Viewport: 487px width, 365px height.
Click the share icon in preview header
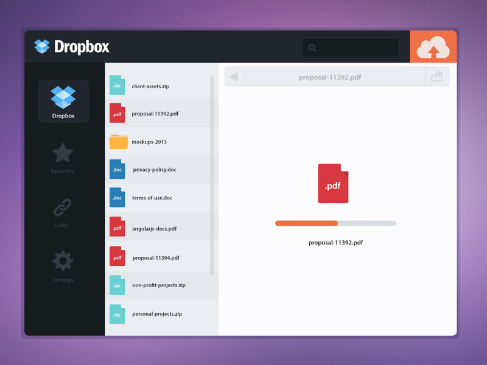click(x=437, y=77)
